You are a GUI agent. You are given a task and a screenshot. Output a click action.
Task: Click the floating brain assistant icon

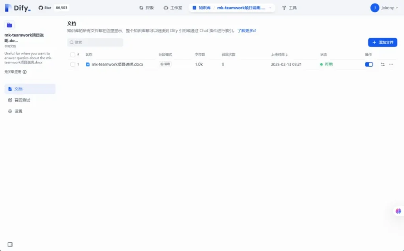click(x=398, y=211)
